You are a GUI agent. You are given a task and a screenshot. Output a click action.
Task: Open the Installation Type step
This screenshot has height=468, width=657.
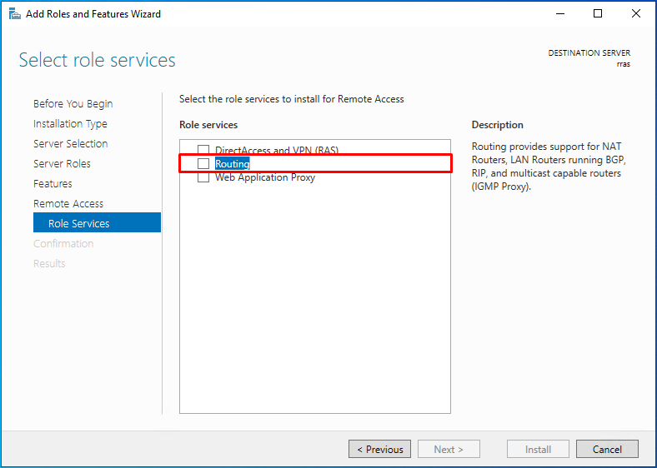(x=70, y=124)
